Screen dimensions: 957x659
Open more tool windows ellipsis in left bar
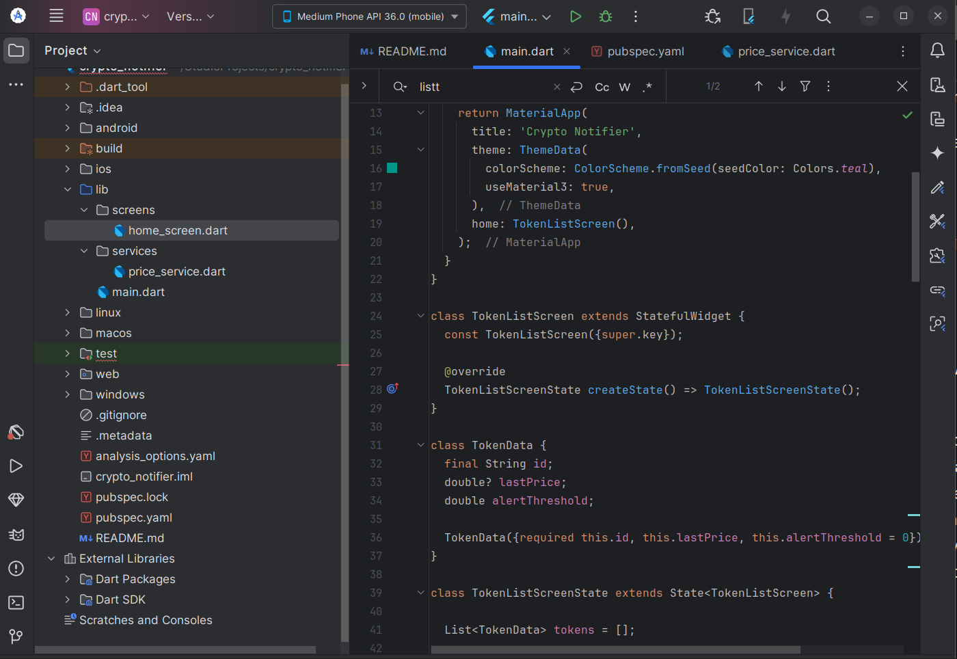point(16,85)
